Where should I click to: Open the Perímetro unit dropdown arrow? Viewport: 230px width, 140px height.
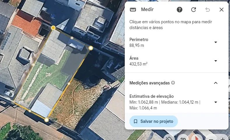tap(216, 42)
